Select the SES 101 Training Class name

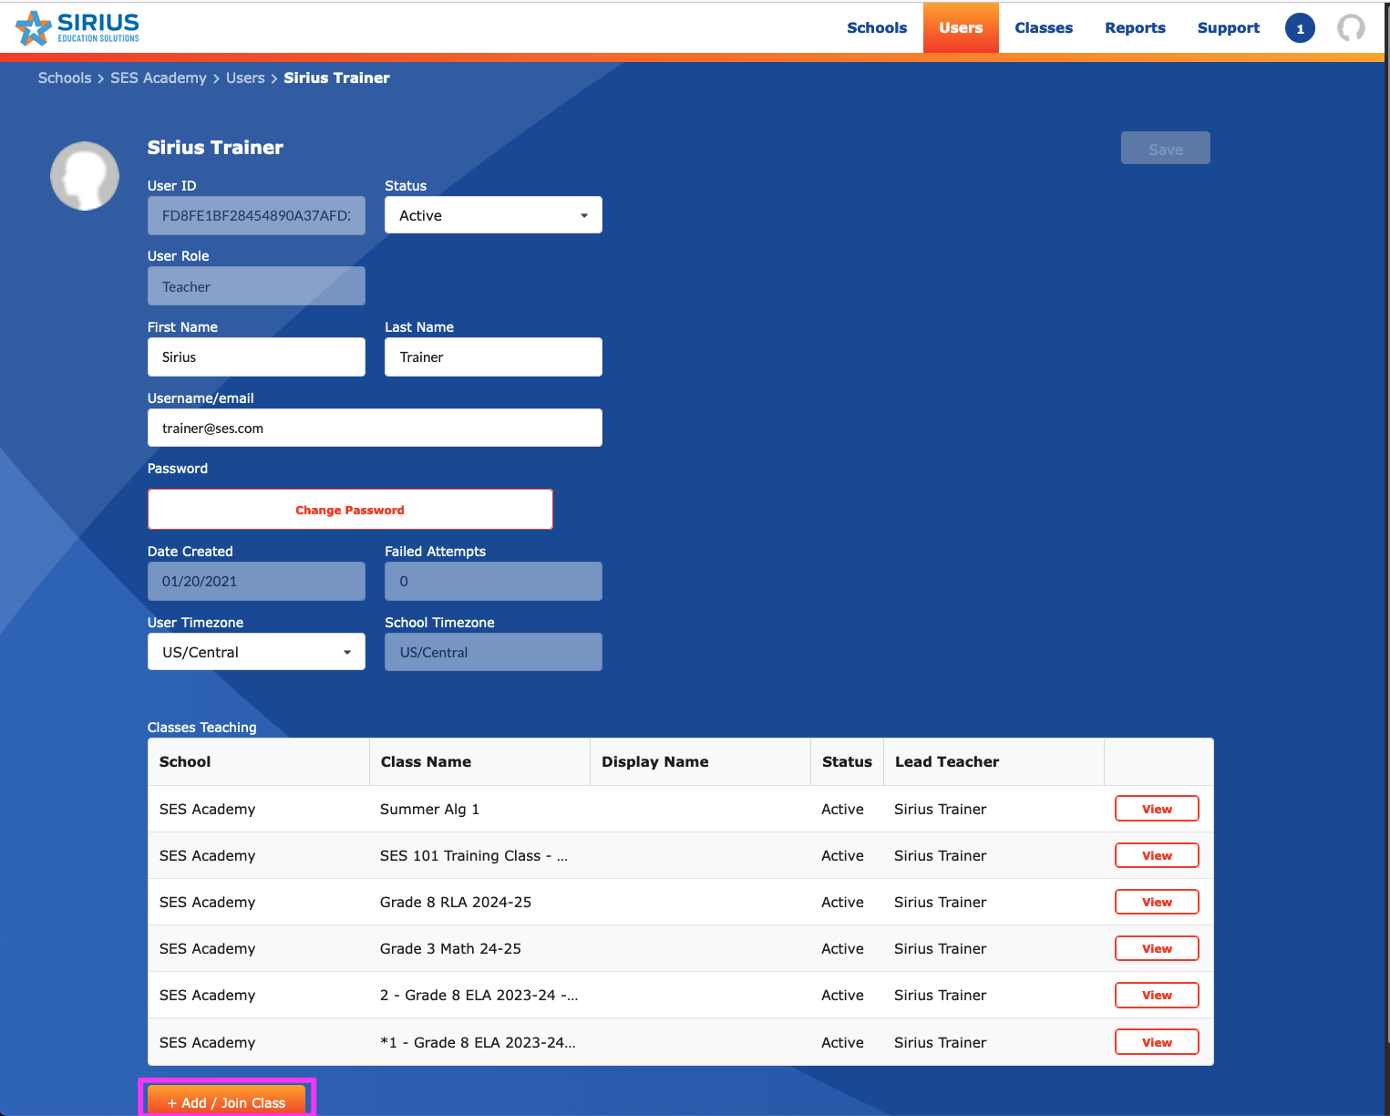tap(474, 855)
